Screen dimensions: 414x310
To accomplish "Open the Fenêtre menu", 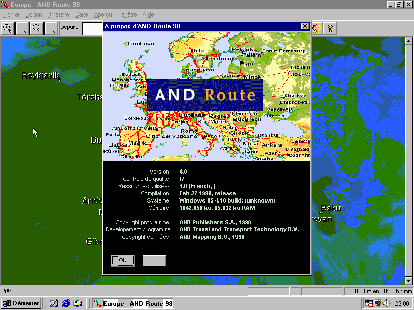I will [127, 14].
